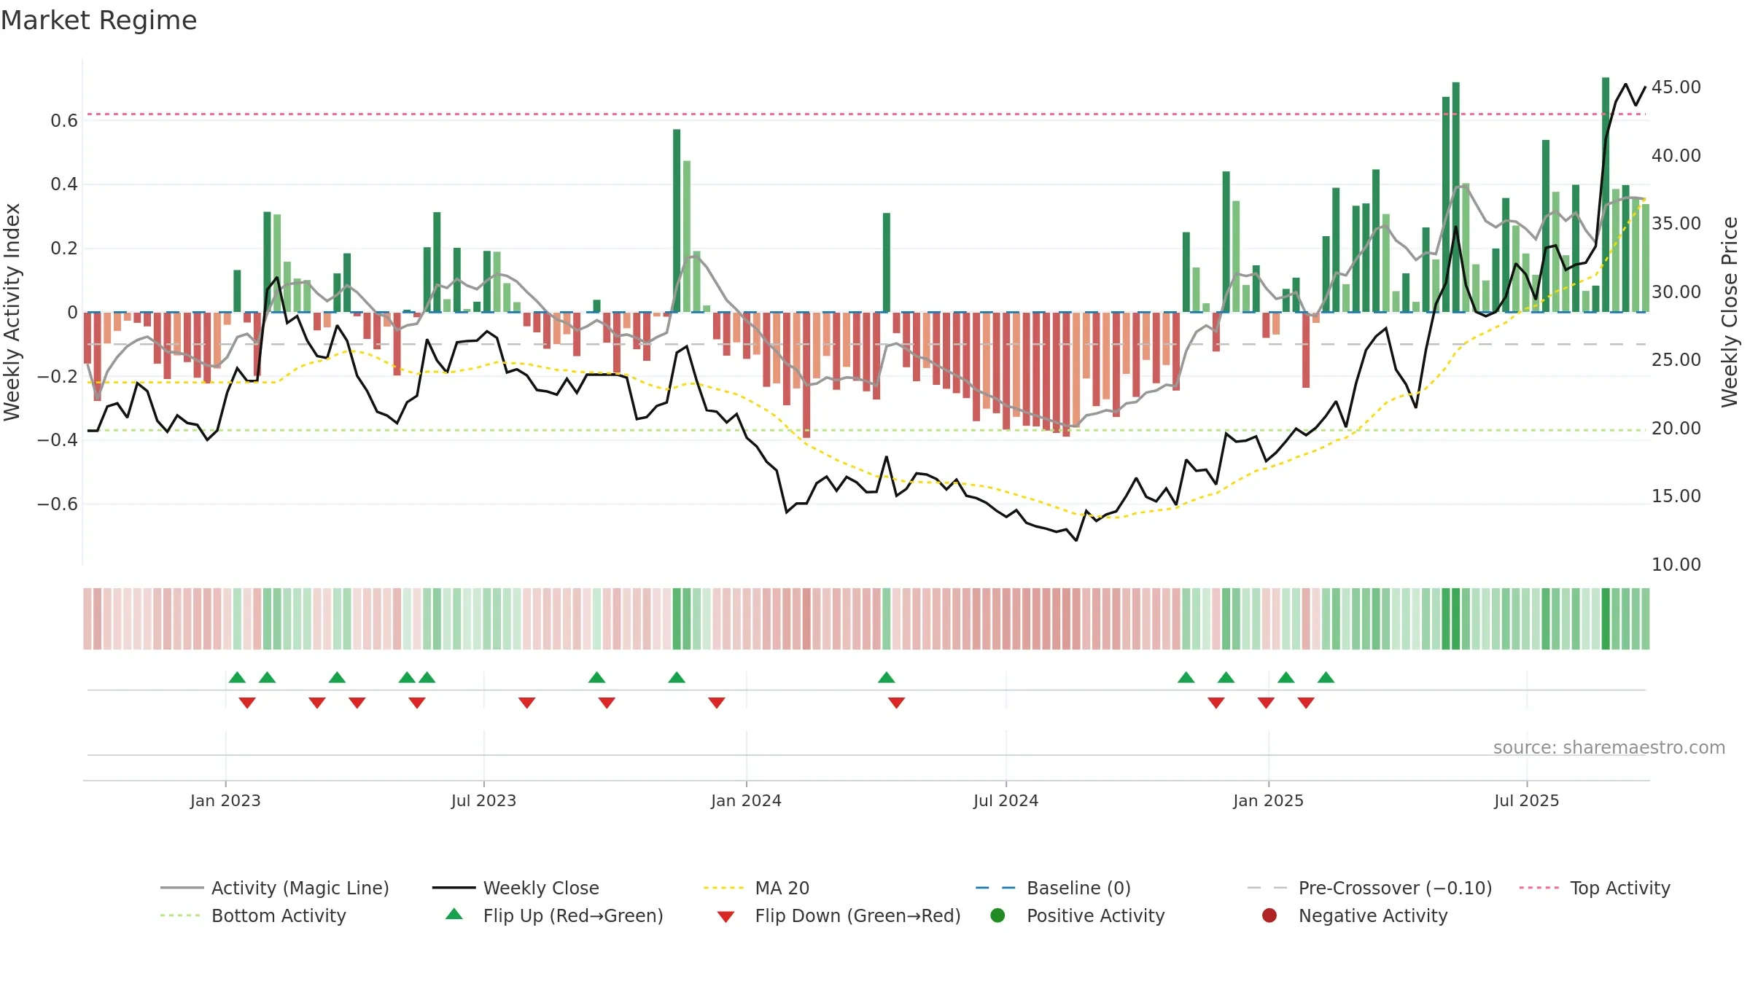Click the Jan 2023 axis label

(x=225, y=800)
